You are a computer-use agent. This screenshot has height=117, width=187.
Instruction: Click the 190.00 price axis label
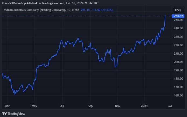tap(178, 70)
